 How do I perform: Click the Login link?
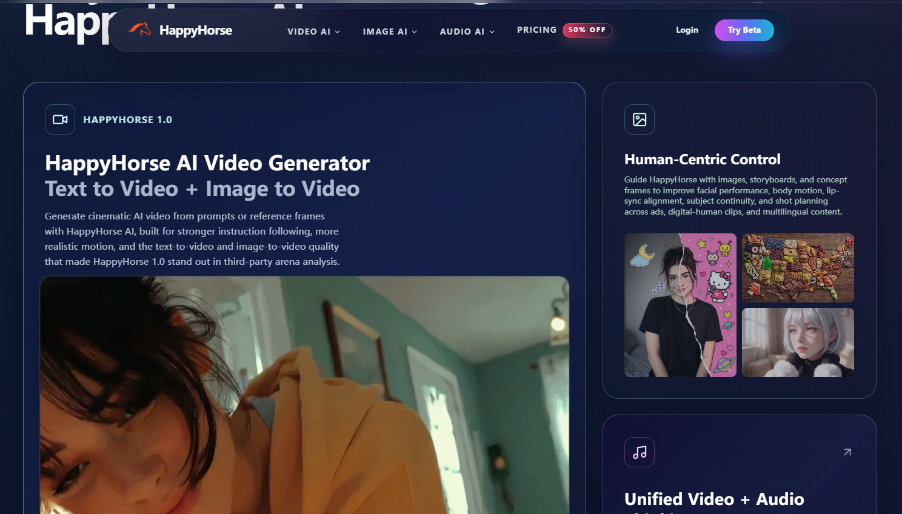click(x=687, y=30)
